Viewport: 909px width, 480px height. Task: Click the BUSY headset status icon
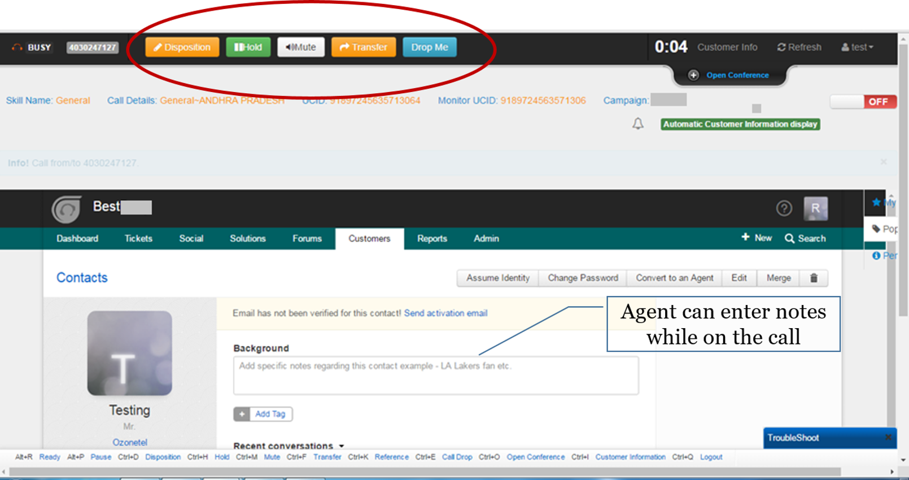(x=18, y=47)
